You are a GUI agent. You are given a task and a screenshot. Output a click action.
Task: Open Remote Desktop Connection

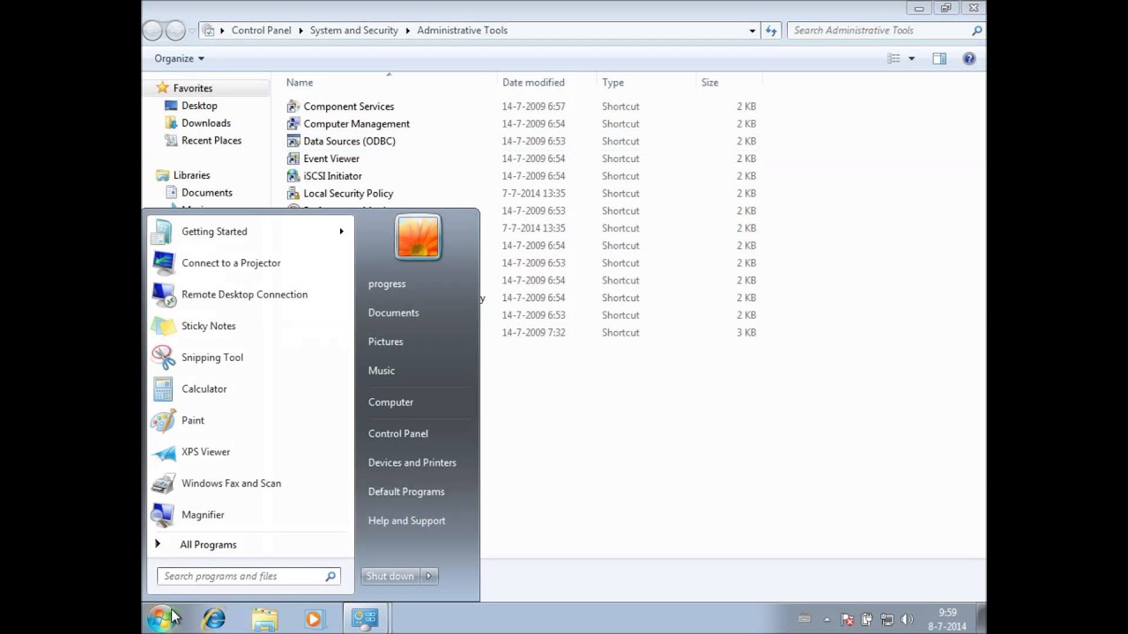250,294
